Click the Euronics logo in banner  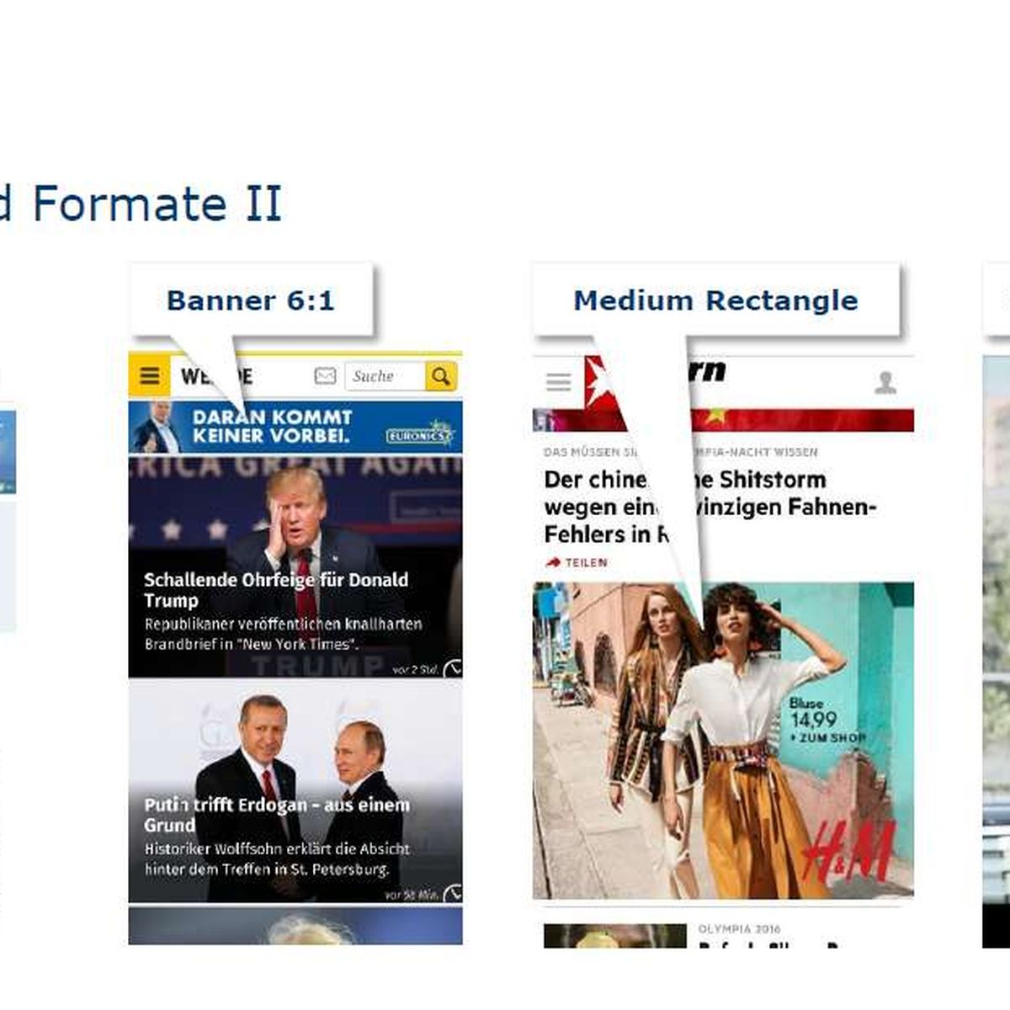[x=420, y=433]
